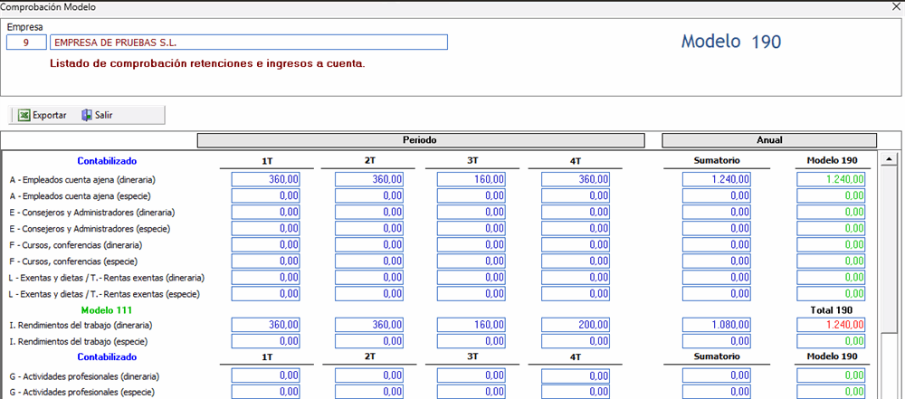Click red Total 190 value 1.240,00
The height and width of the screenshot is (399, 905).
point(831,325)
